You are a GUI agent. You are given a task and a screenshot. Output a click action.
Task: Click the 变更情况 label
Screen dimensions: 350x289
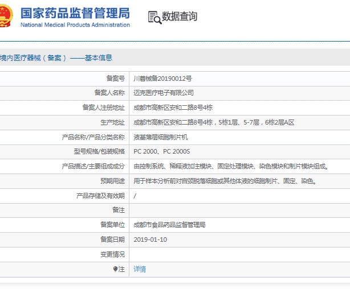(x=112, y=254)
